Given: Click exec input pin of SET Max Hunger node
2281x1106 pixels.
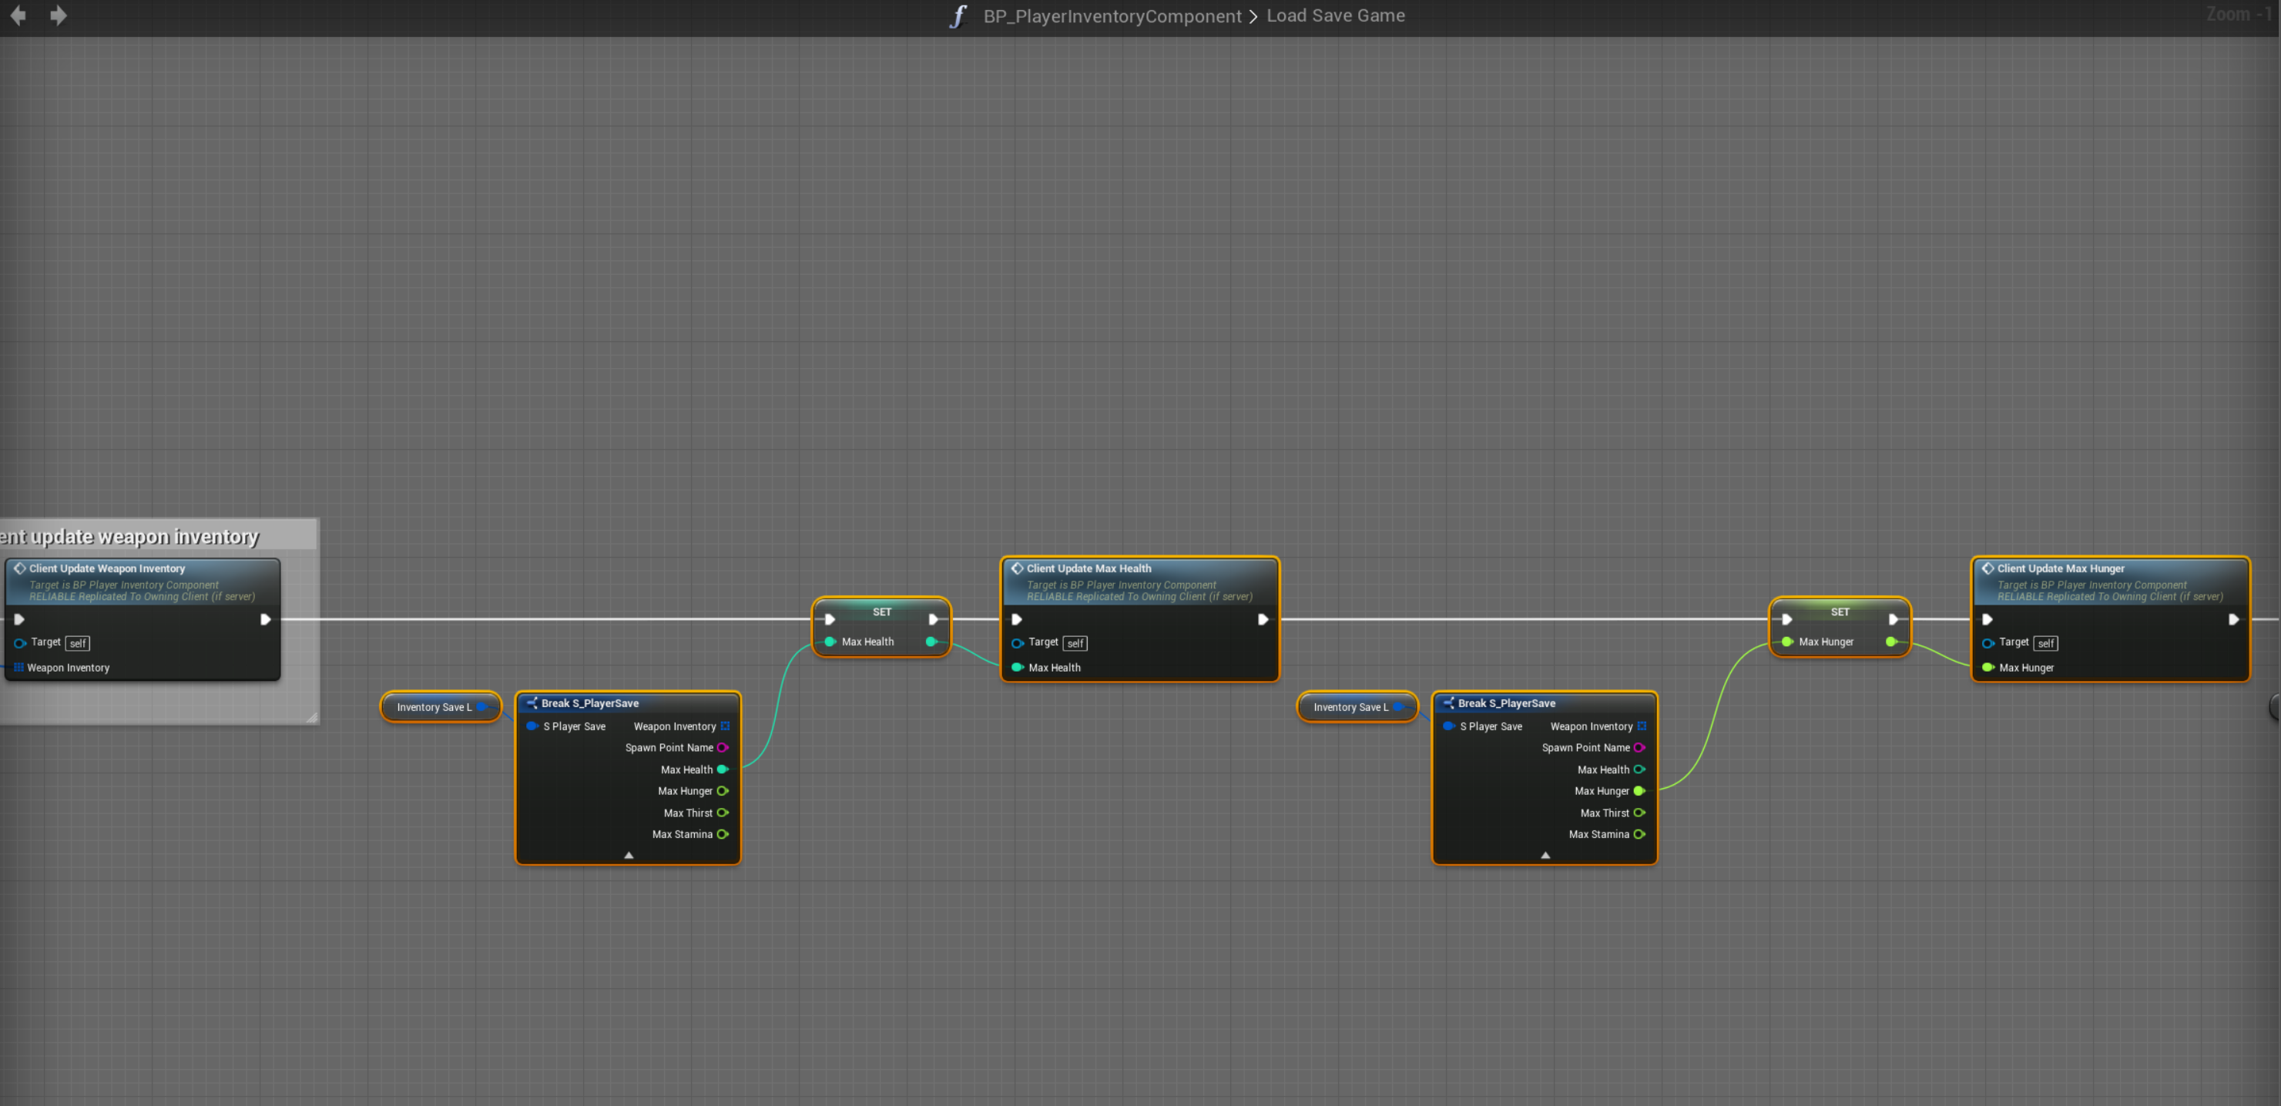Looking at the screenshot, I should tap(1787, 620).
